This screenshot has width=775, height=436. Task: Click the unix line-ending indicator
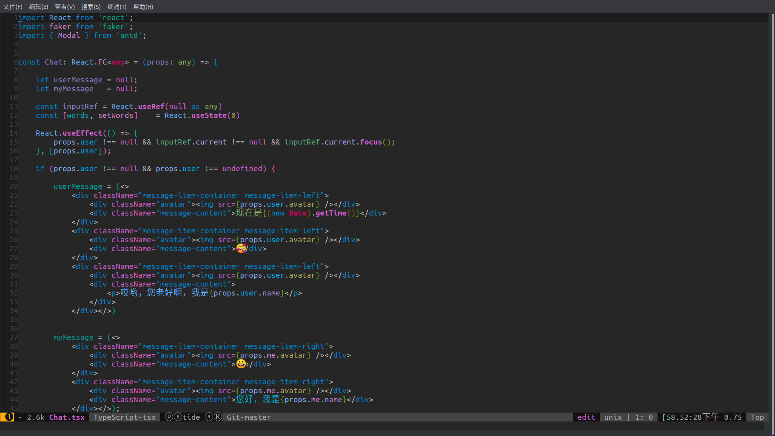613,417
